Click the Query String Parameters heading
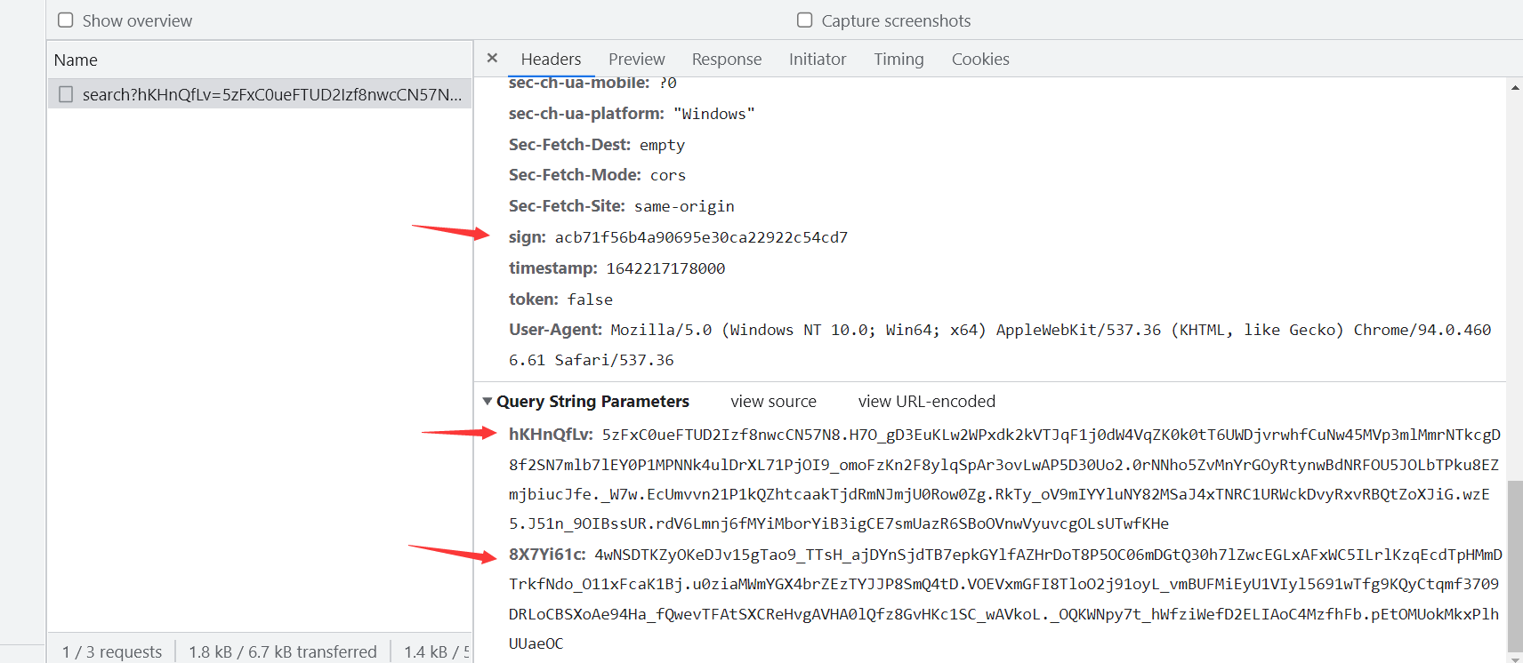1523x663 pixels. click(x=592, y=402)
